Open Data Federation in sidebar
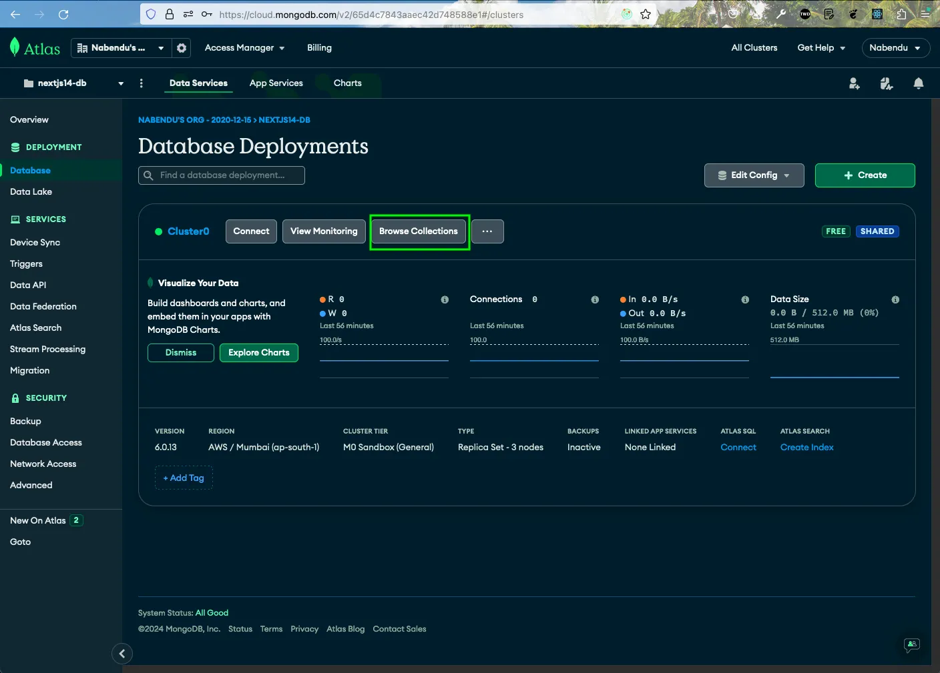Viewport: 940px width, 673px height. coord(43,307)
